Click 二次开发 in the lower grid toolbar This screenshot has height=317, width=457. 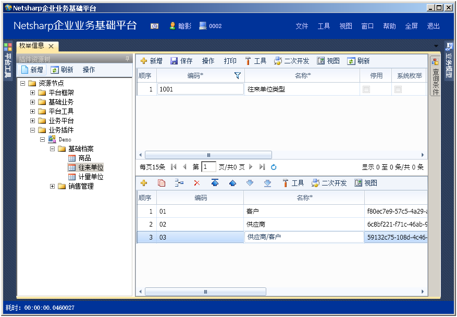coord(329,183)
